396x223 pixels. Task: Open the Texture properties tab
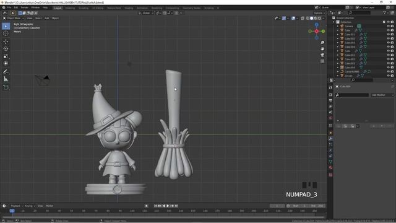(x=330, y=175)
